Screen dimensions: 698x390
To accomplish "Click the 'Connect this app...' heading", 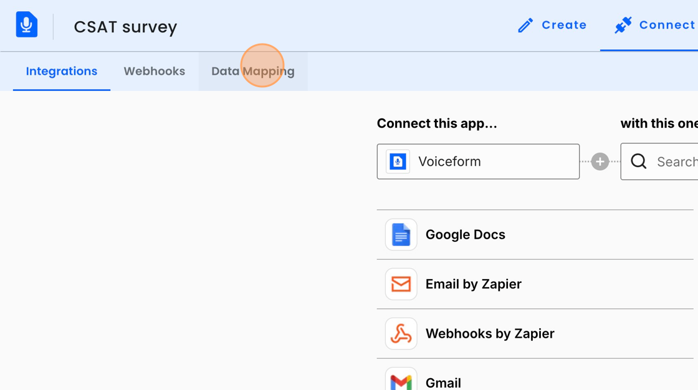I will [x=437, y=124].
